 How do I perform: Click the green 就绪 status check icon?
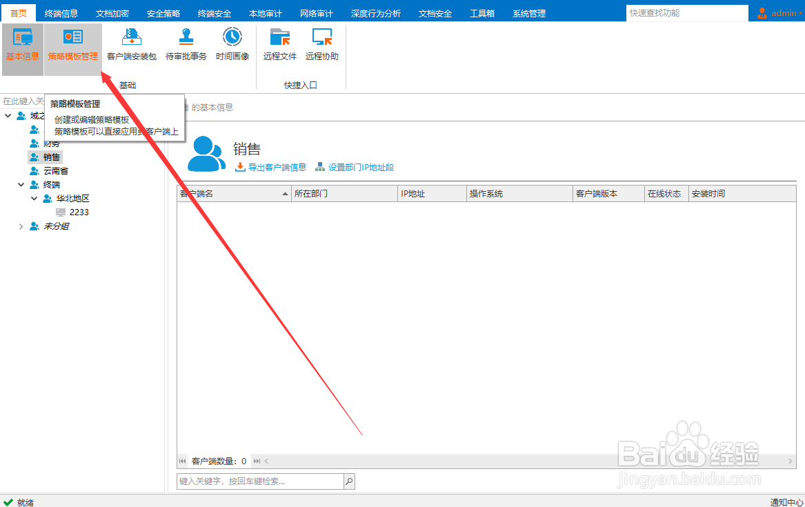click(8, 502)
